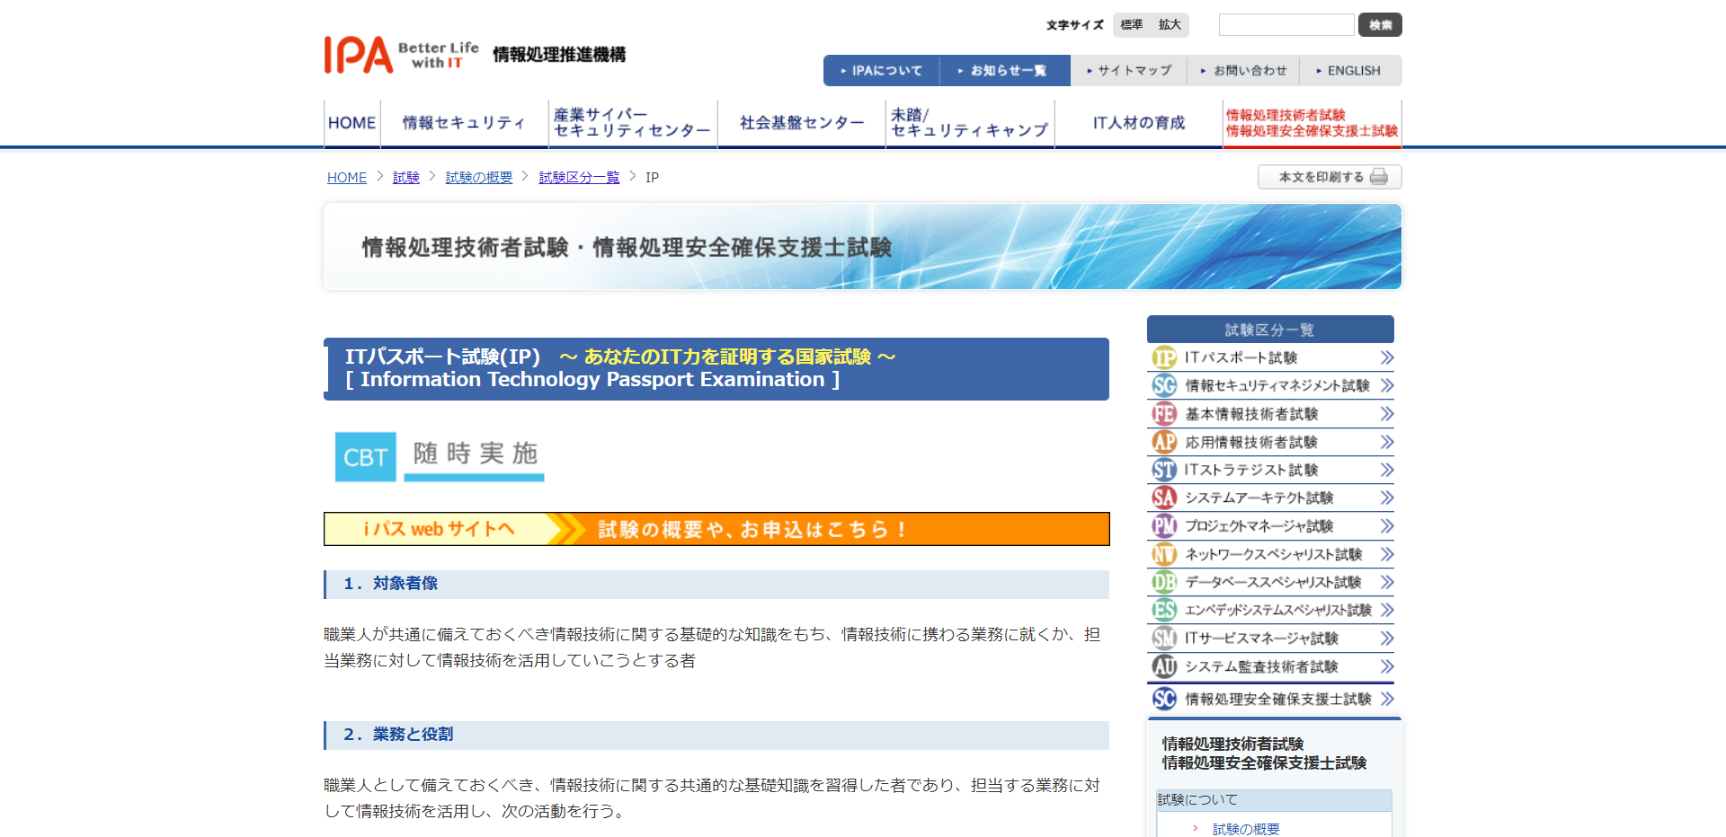
Task: Click the FE badge icon for 基本情報技術者試験
Action: pyautogui.click(x=1164, y=414)
